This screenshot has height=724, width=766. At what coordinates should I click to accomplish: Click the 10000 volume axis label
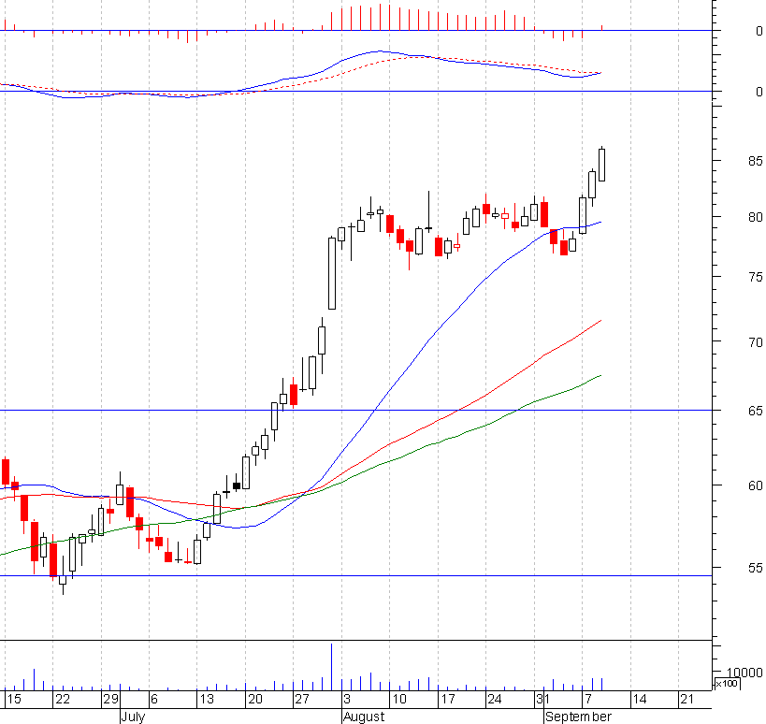pos(744,673)
